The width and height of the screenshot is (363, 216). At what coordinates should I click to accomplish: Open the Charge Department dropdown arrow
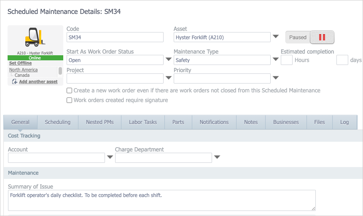217,157
